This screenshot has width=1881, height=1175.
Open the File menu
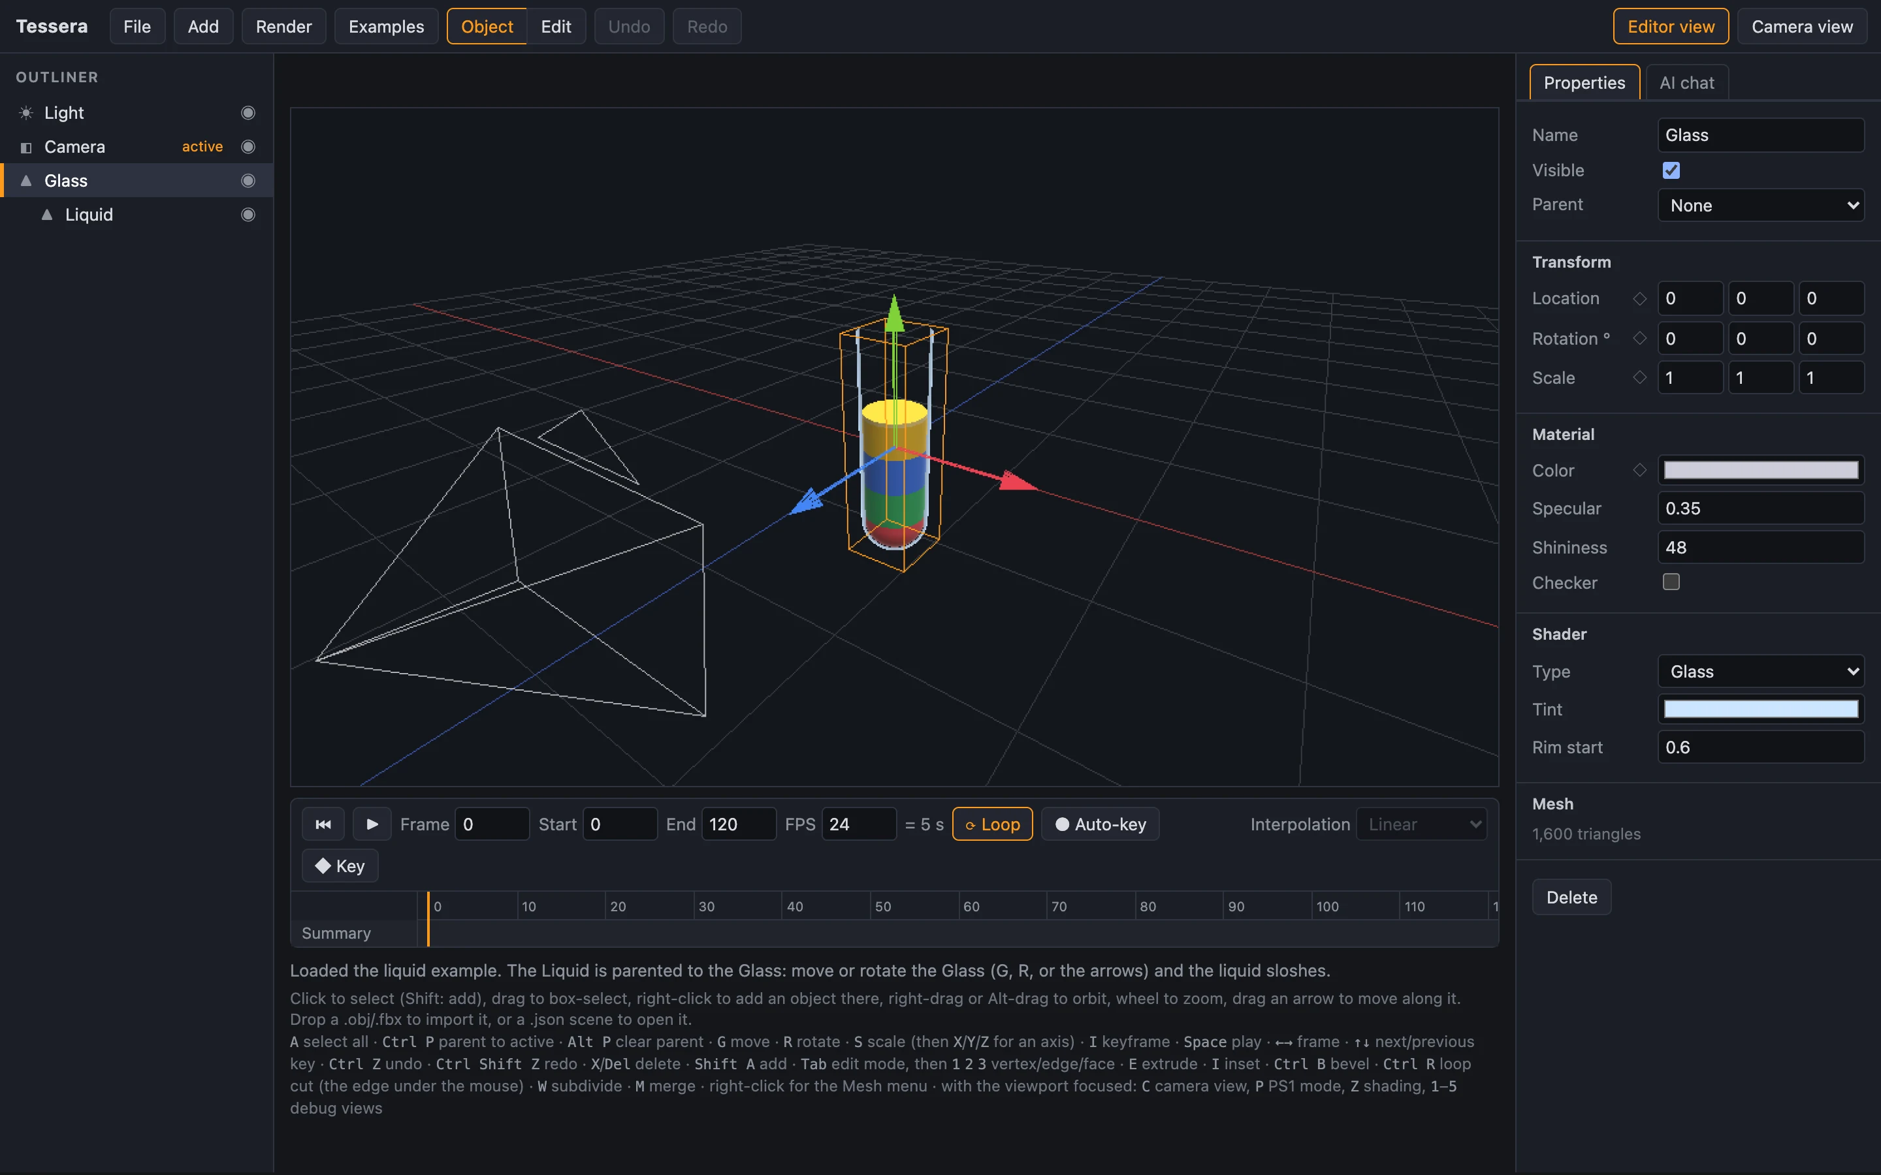137,26
